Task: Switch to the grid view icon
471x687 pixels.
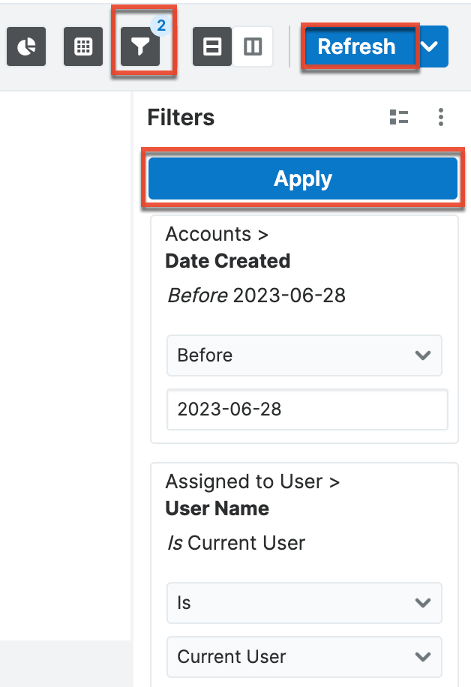Action: pyautogui.click(x=82, y=46)
